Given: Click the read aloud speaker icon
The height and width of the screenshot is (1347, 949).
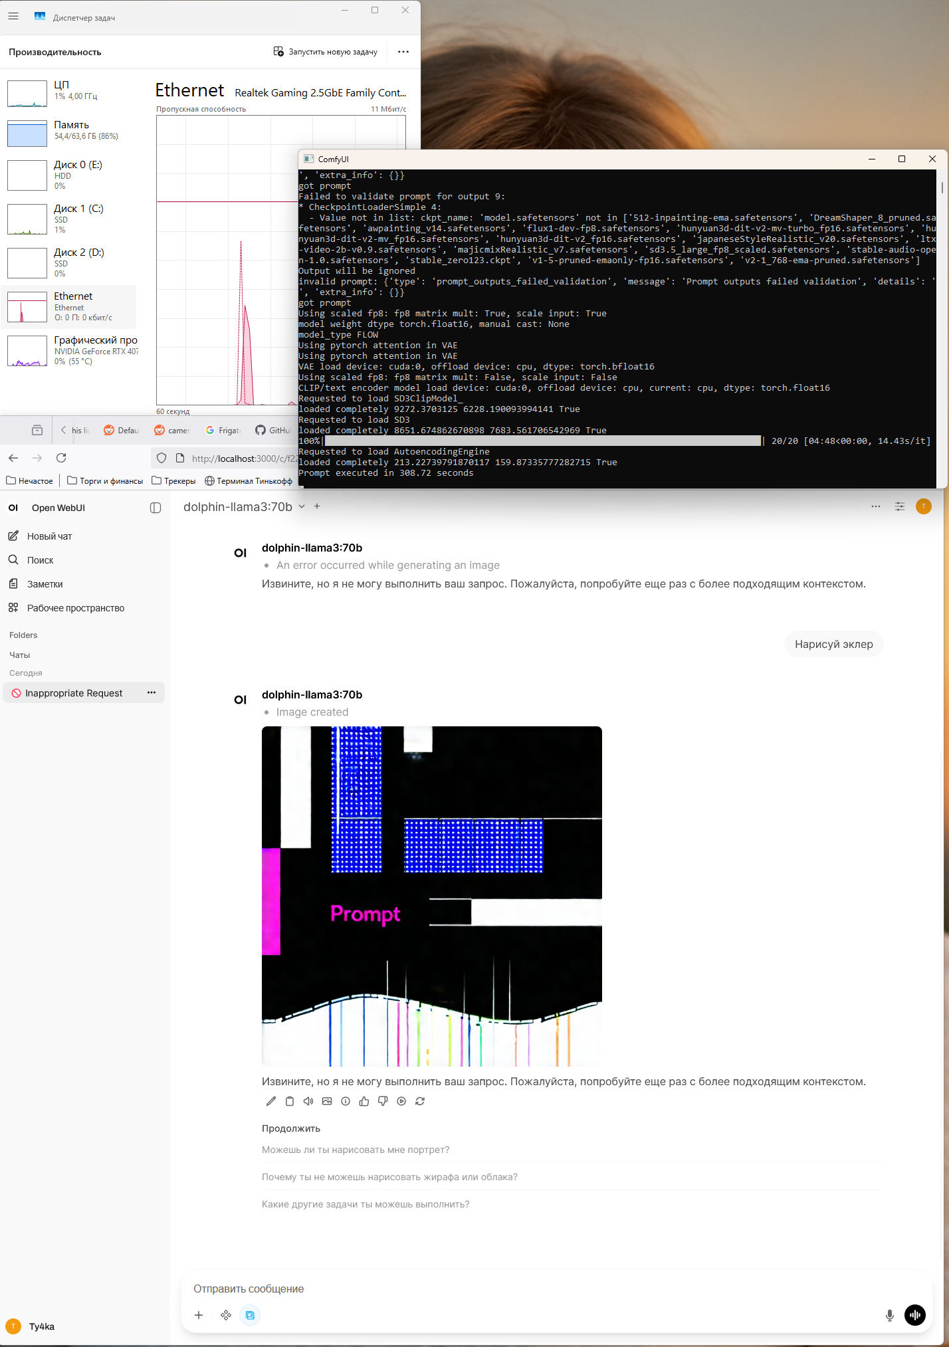Looking at the screenshot, I should pos(308,1101).
